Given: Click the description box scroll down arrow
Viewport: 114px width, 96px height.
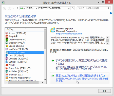Looking at the screenshot, I should click(107, 43).
